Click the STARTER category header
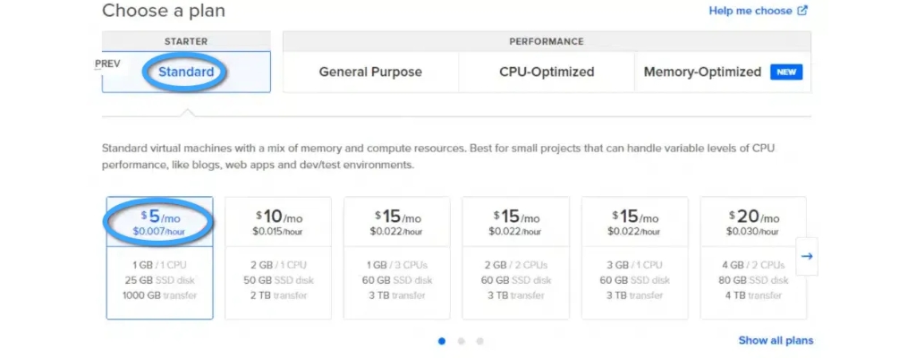The image size is (916, 358). (x=186, y=41)
